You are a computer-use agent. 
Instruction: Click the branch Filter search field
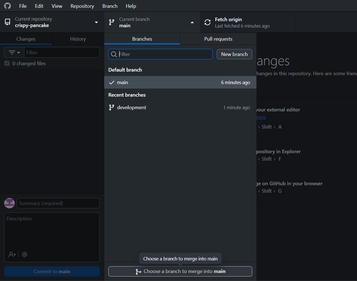click(160, 54)
